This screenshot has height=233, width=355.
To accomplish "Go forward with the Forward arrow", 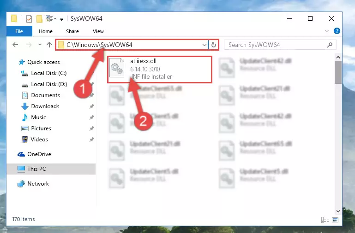I will 29,45.
